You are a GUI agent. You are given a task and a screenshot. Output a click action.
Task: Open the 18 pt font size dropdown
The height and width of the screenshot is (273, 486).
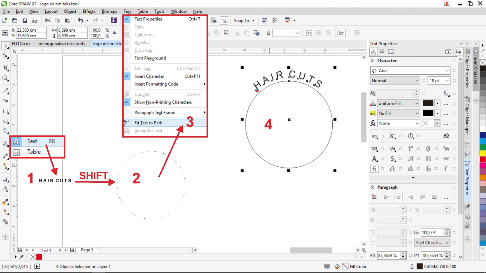pyautogui.click(x=447, y=81)
